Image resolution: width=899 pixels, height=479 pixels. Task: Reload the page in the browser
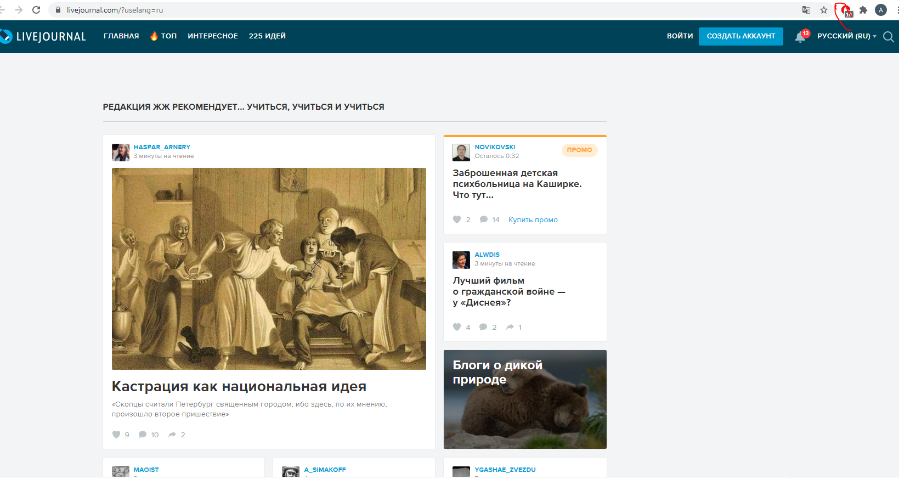click(x=36, y=10)
